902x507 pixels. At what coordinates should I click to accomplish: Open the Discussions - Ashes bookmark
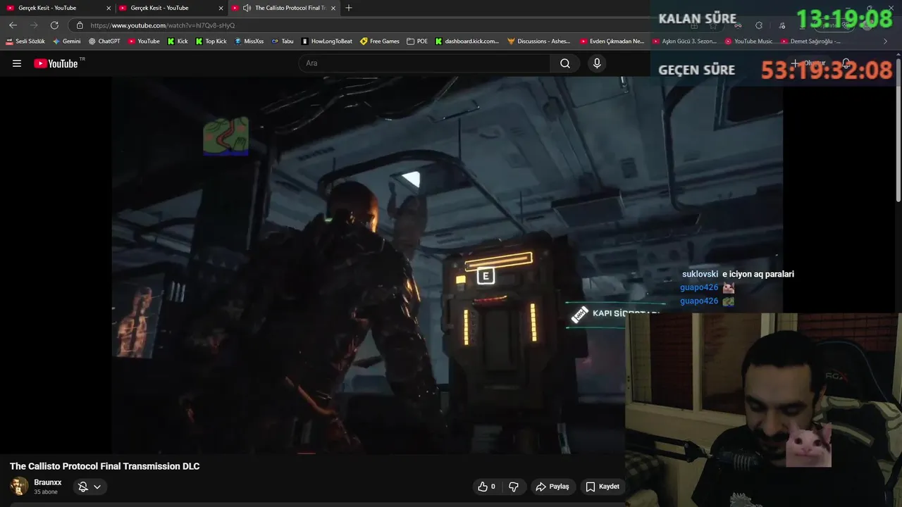(539, 42)
